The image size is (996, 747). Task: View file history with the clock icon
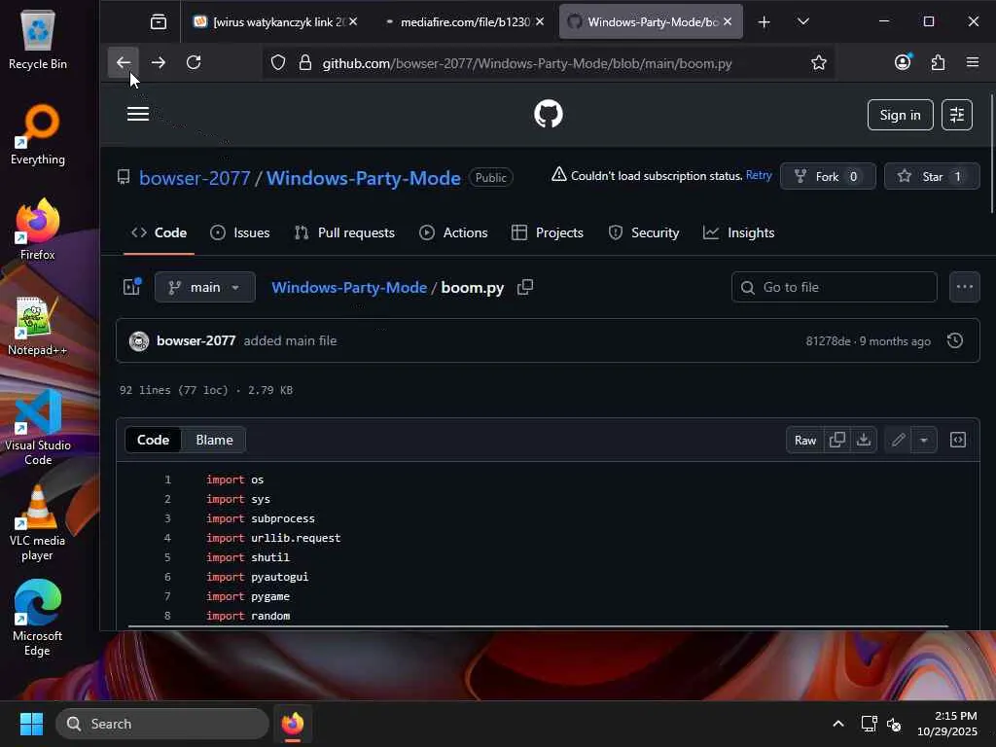click(955, 341)
